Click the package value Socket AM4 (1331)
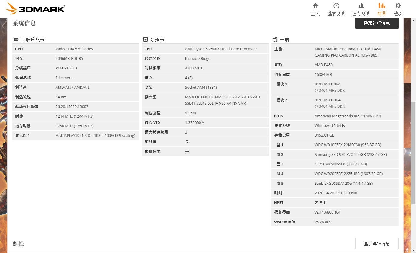The width and height of the screenshot is (416, 253). point(201,87)
